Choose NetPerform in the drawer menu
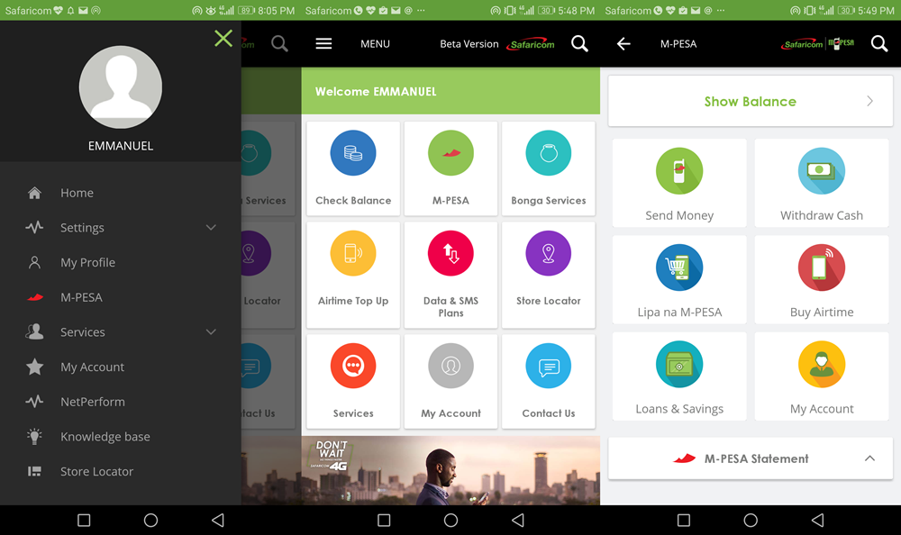The height and width of the screenshot is (535, 901). point(92,402)
